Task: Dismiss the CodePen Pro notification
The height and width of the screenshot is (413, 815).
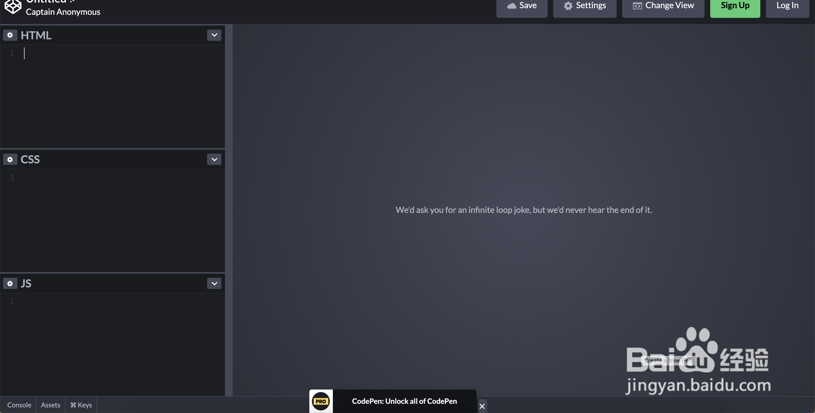Action: [482, 406]
